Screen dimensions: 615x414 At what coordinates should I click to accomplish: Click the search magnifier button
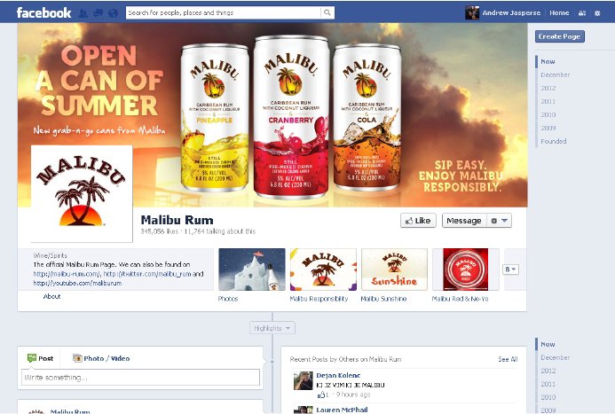(327, 12)
